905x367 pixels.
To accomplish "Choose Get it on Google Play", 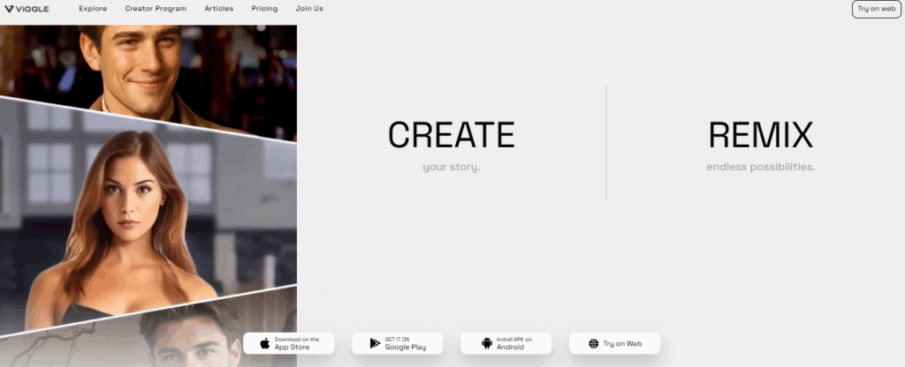I will [397, 343].
